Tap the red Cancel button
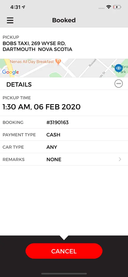 (x=64, y=251)
